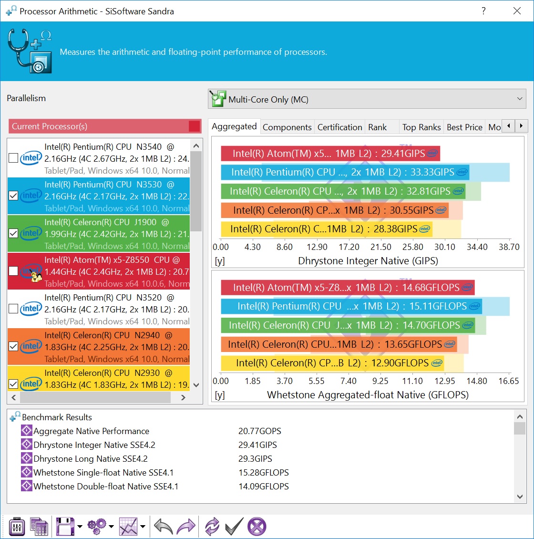Click the back arrow icon
This screenshot has width=534, height=539.
[164, 527]
